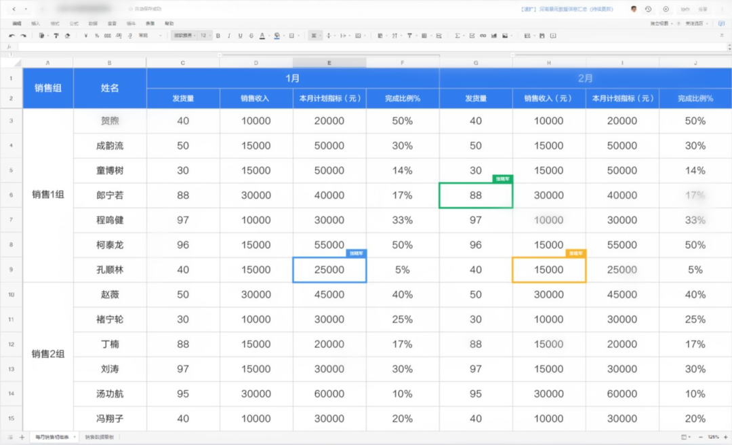
Task: Insert an image
Action: pyautogui.click(x=505, y=35)
